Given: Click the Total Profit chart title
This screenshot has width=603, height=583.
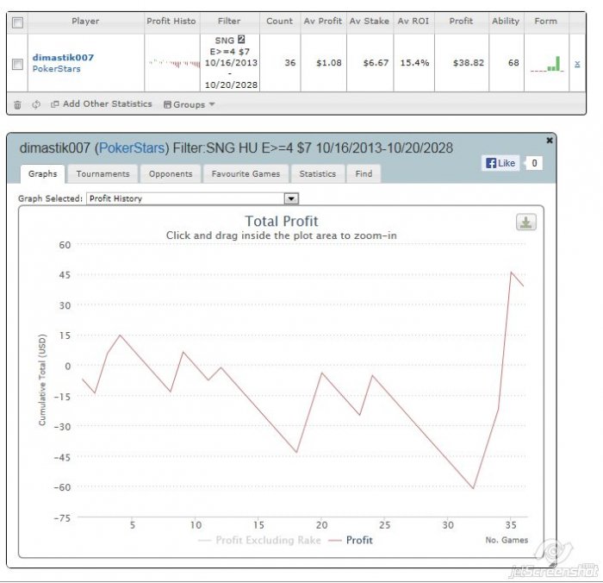Looking at the screenshot, I should point(282,222).
